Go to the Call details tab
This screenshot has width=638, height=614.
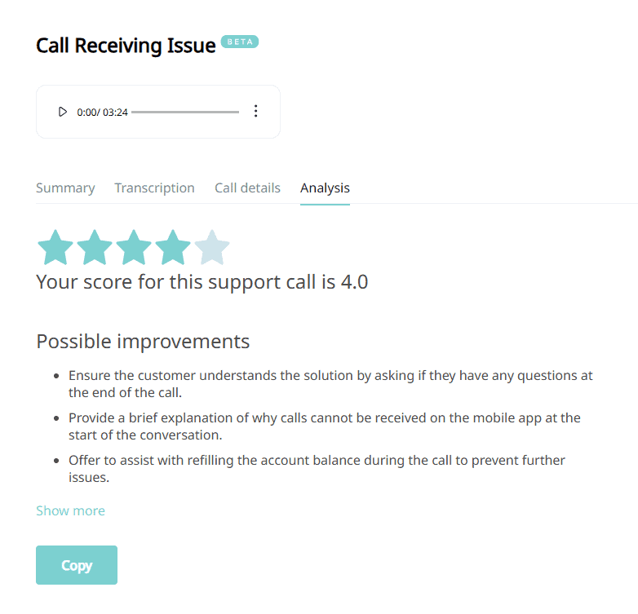point(247,188)
